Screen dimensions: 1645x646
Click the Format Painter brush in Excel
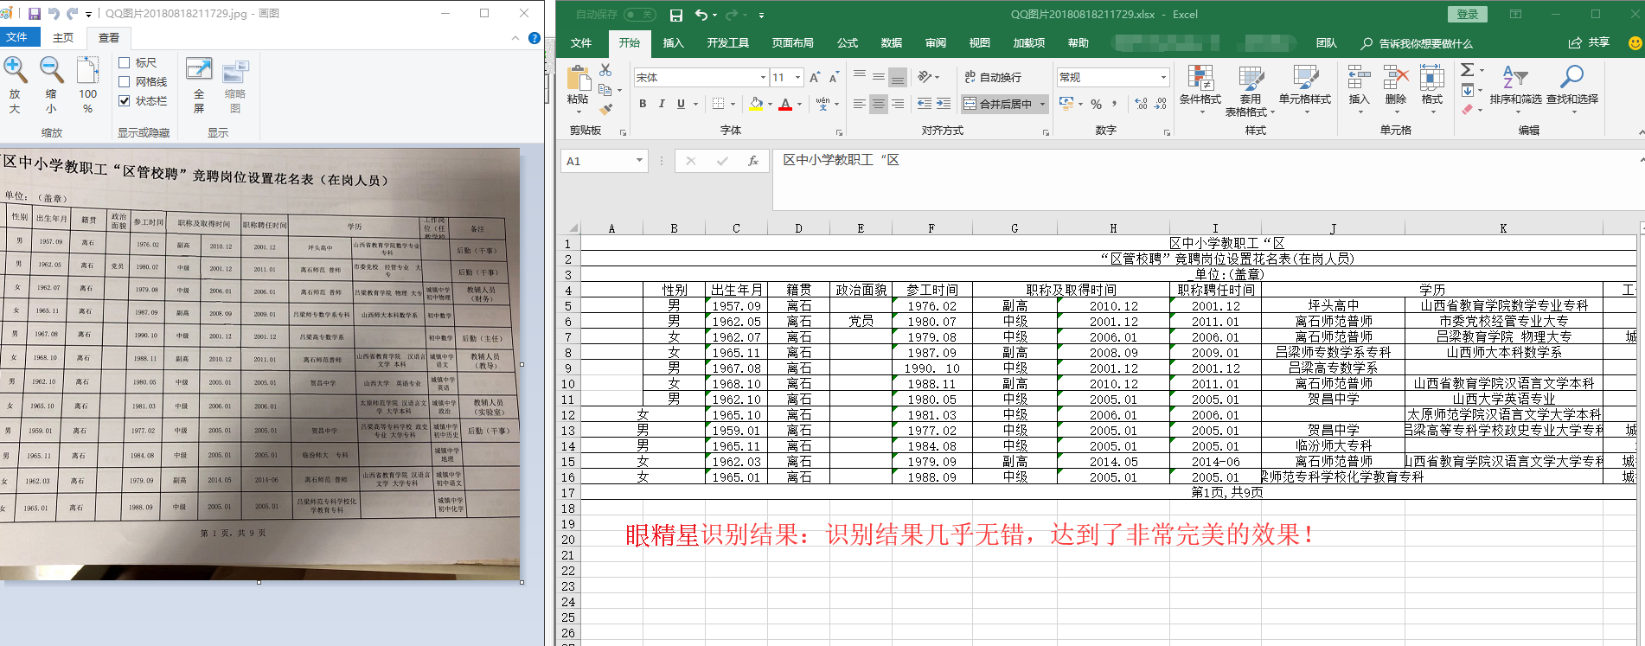[x=605, y=108]
